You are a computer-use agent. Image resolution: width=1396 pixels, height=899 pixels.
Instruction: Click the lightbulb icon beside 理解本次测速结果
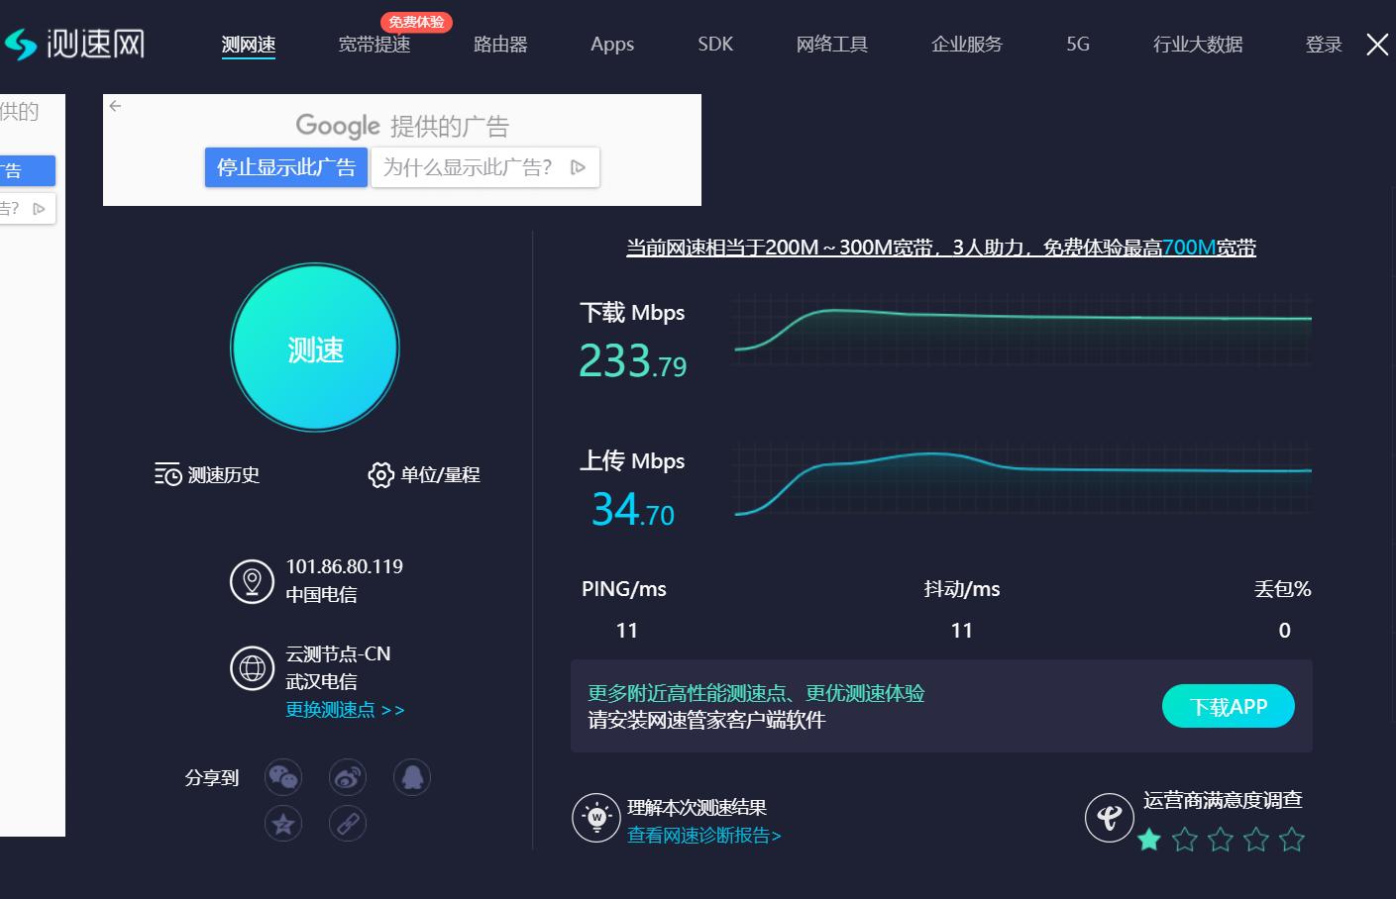[x=595, y=817]
